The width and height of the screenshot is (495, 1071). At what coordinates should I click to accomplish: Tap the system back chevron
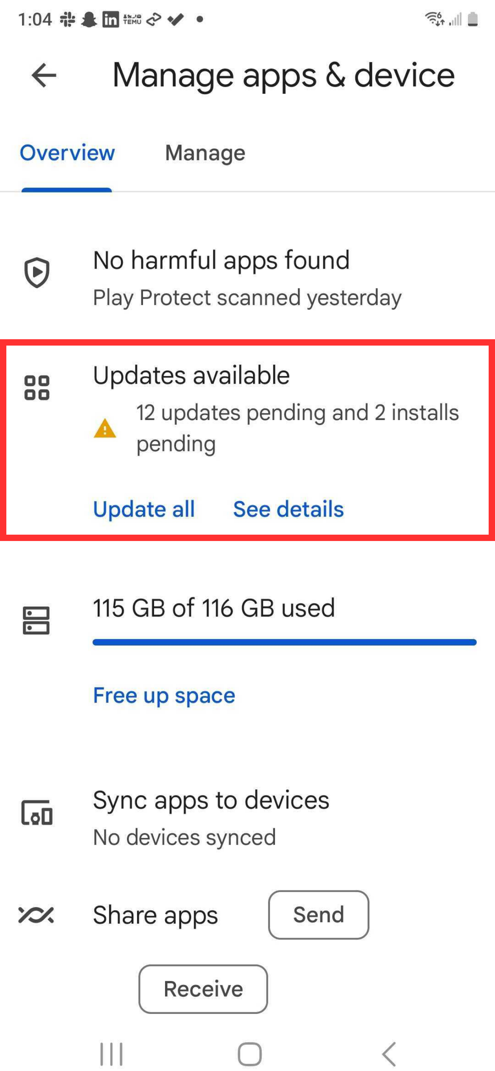pos(389,1054)
